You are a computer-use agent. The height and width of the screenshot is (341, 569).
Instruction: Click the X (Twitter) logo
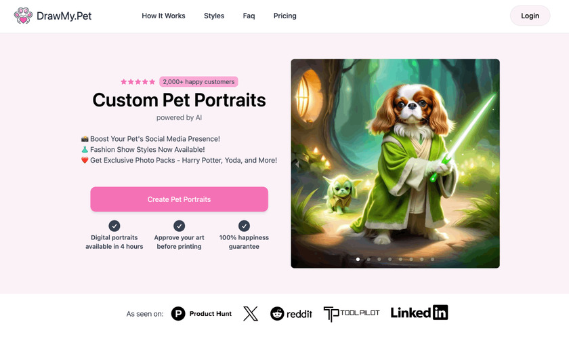pos(251,313)
